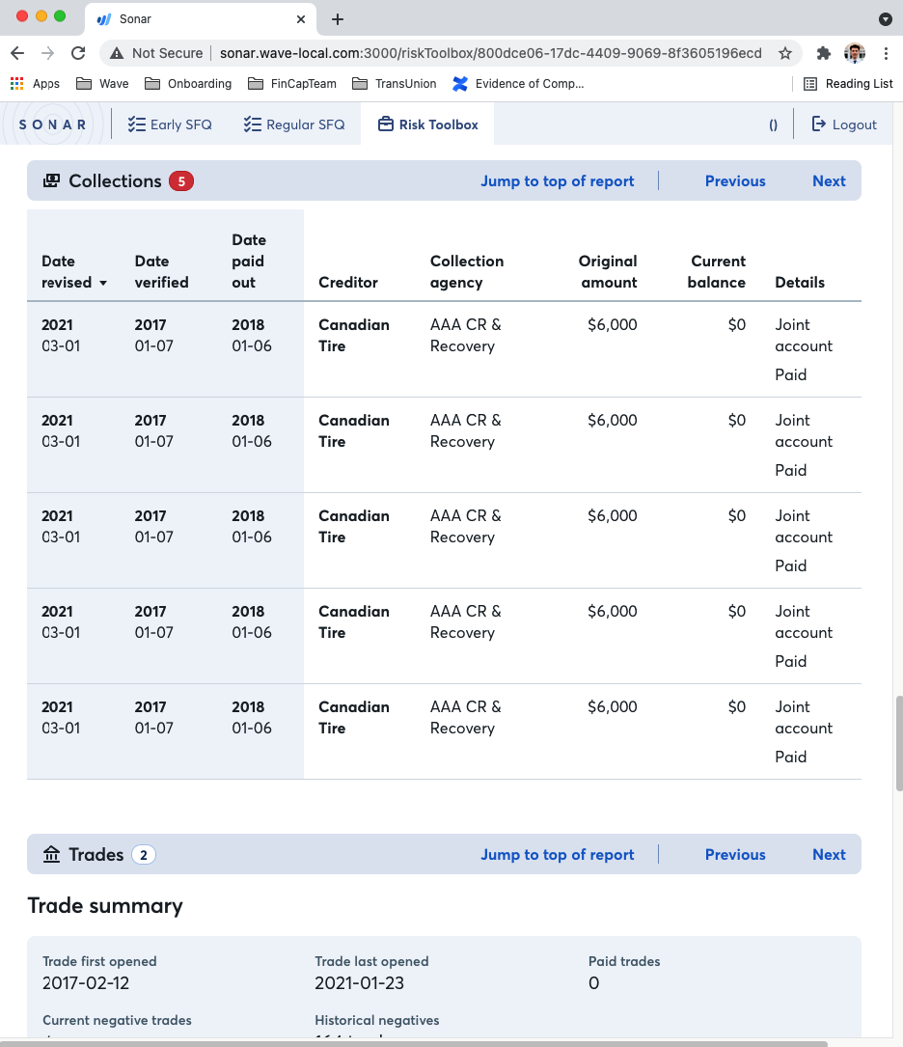Click the Sonar logo in the navbar
Image resolution: width=903 pixels, height=1047 pixels.
[x=53, y=124]
